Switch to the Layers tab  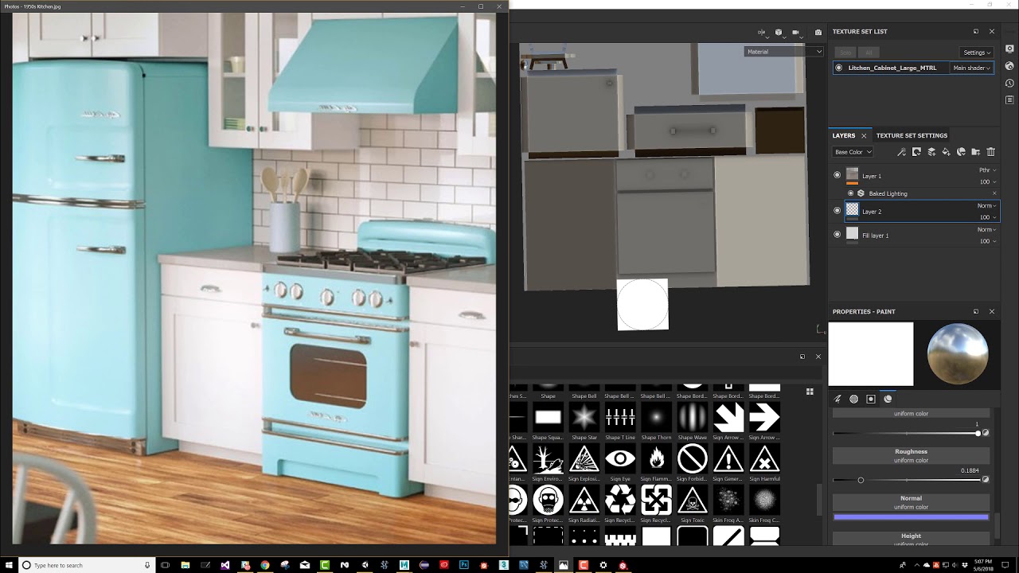[x=844, y=136]
